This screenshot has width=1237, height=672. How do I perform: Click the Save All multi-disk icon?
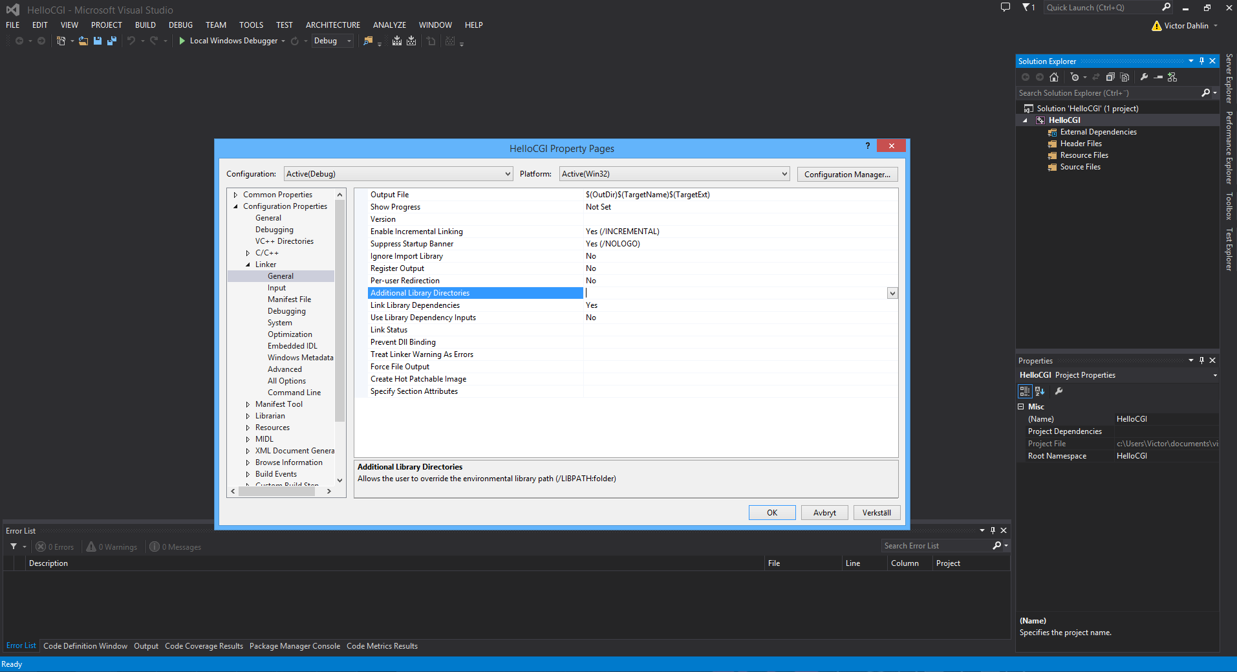[112, 41]
